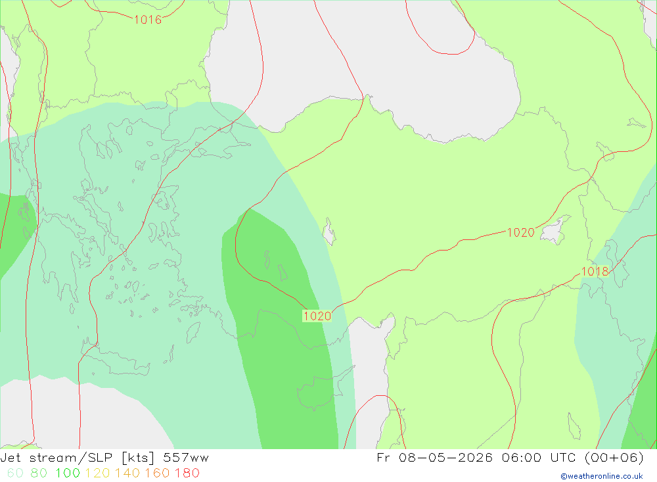Click the legend value 180

187,473
